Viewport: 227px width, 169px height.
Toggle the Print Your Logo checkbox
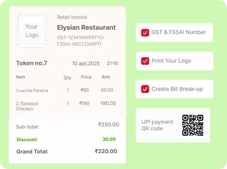[x=145, y=61]
